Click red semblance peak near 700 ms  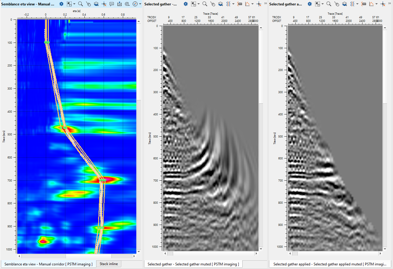coord(108,179)
